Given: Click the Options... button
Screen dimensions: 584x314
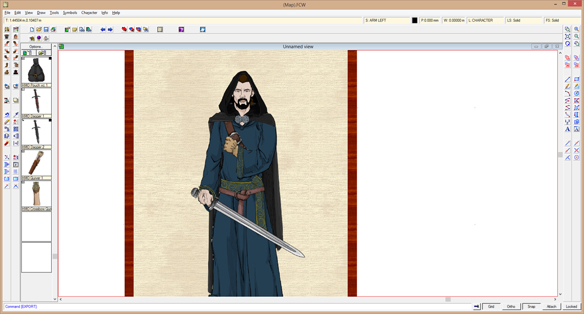Looking at the screenshot, I should pyautogui.click(x=36, y=47).
